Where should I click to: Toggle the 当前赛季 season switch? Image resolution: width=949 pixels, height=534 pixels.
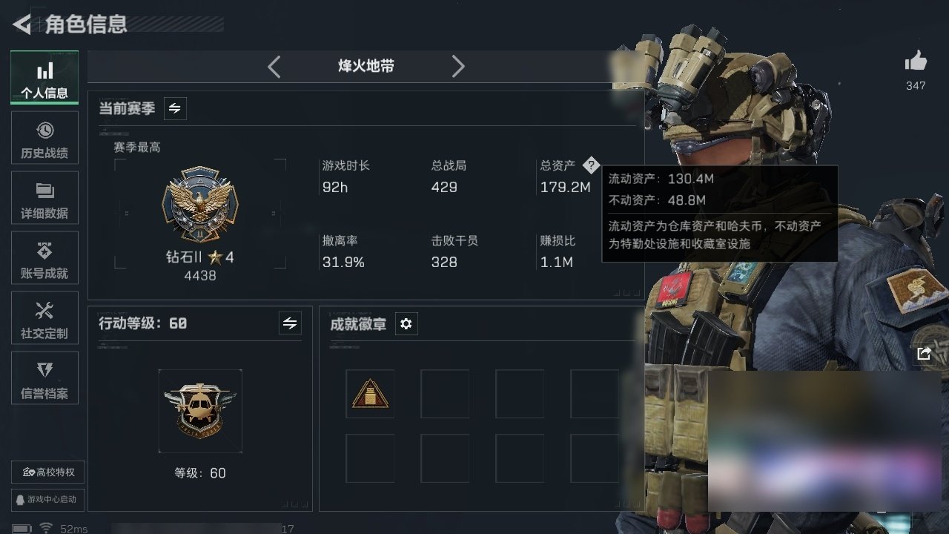coord(175,108)
